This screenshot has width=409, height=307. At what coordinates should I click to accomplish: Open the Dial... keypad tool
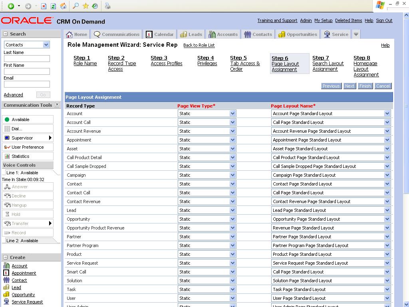point(28,129)
